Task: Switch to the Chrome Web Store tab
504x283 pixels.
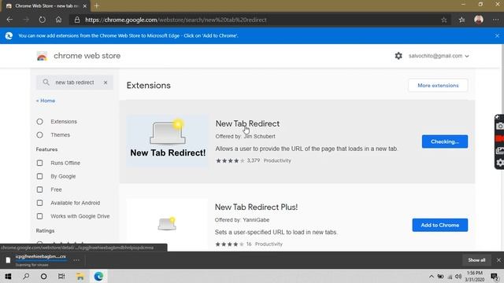Action: (46, 6)
